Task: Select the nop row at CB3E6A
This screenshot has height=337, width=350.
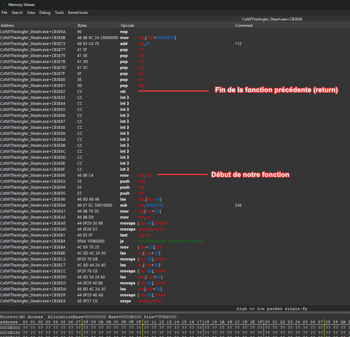Action: pos(175,32)
